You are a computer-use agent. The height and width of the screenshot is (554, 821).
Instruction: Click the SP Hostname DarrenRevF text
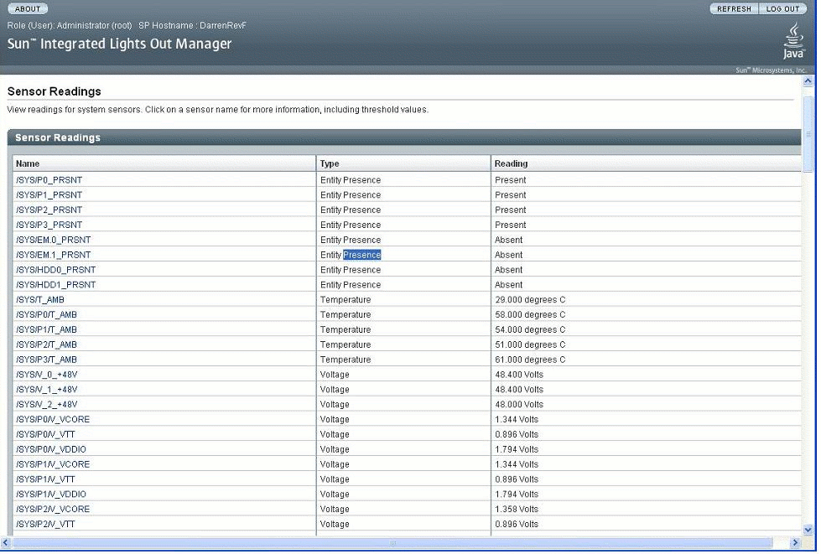click(192, 26)
